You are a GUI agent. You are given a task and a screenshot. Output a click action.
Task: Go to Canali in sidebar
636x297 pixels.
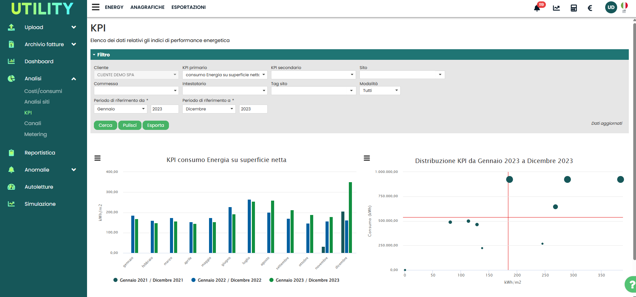[33, 123]
